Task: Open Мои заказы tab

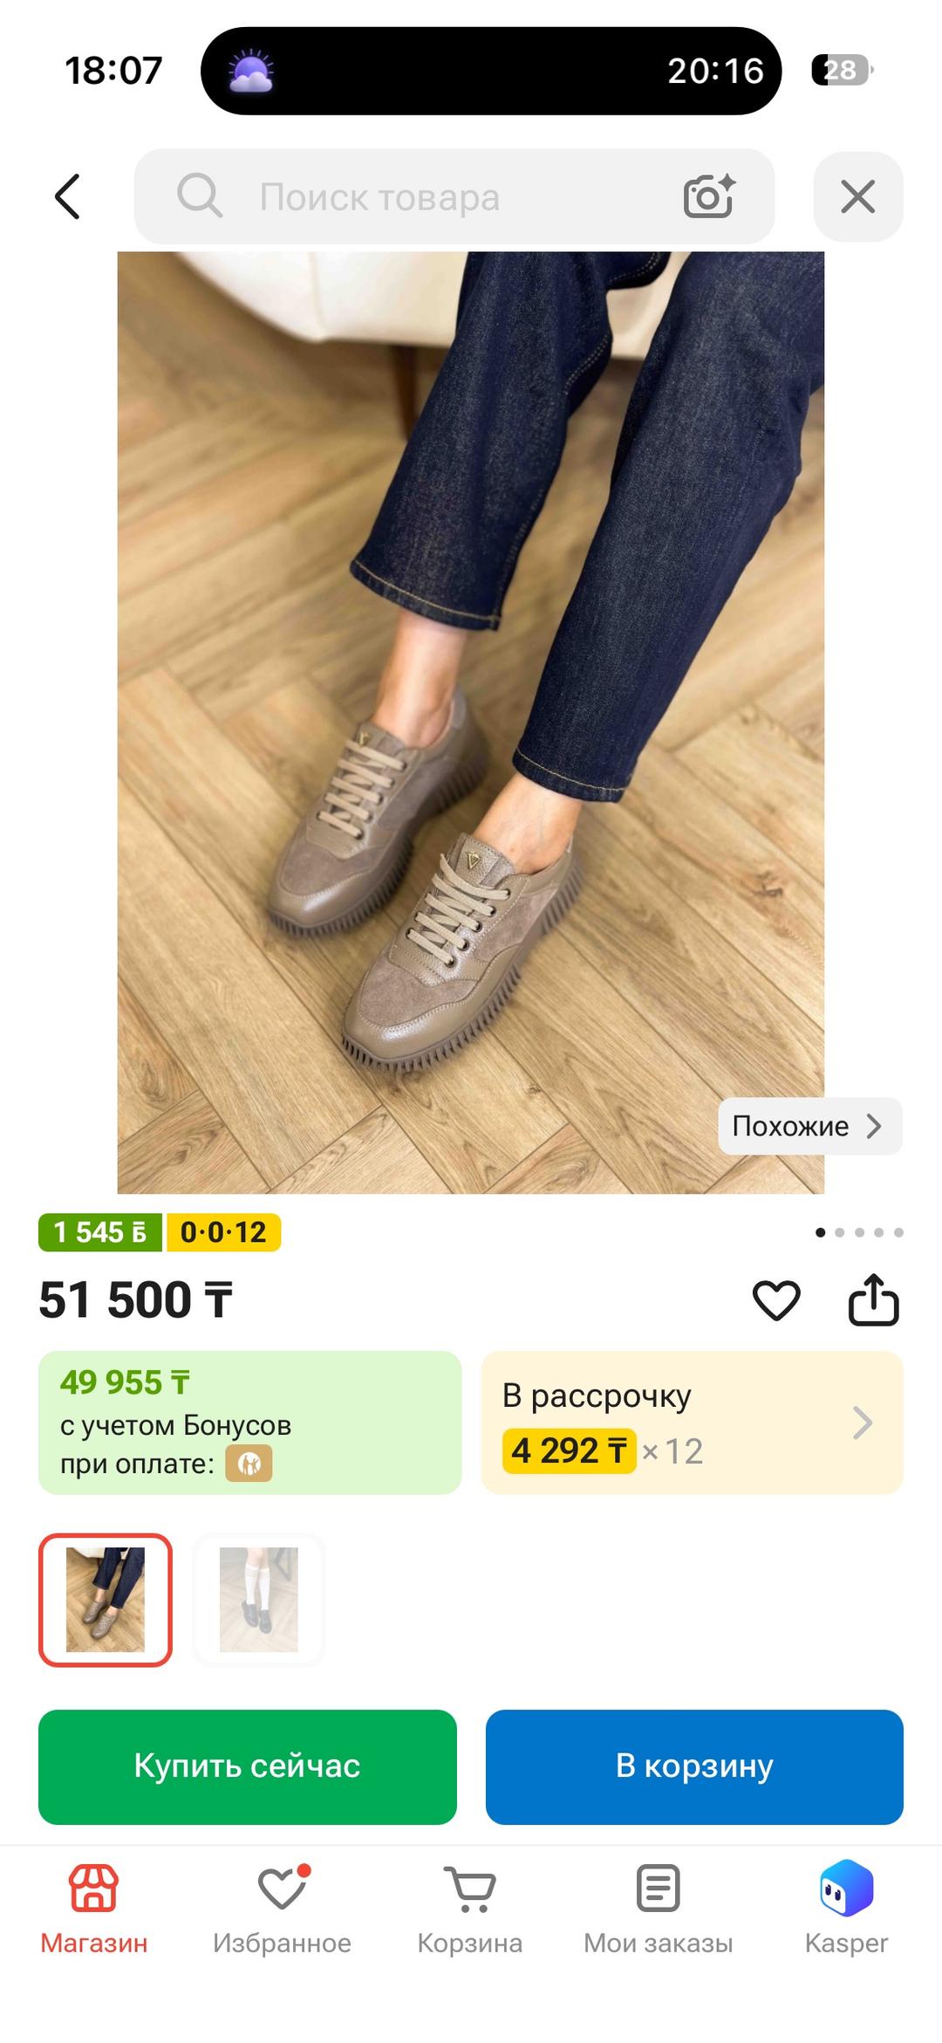Action: tap(659, 1909)
